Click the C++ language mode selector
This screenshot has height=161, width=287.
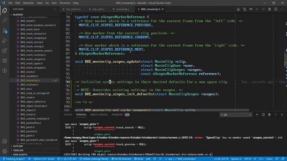click(x=261, y=159)
